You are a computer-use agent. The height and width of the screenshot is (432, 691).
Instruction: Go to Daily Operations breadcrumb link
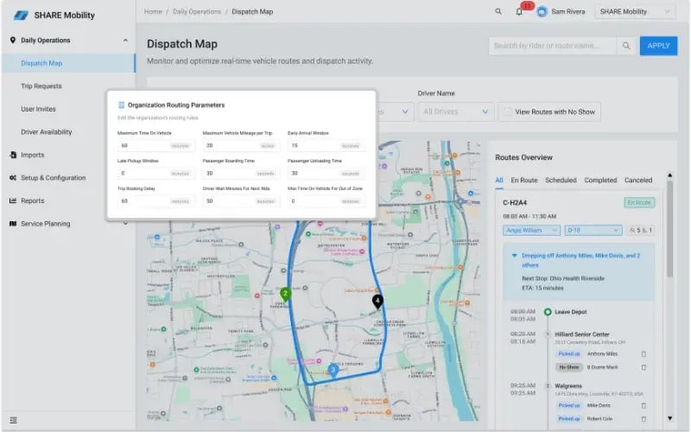[x=197, y=11]
